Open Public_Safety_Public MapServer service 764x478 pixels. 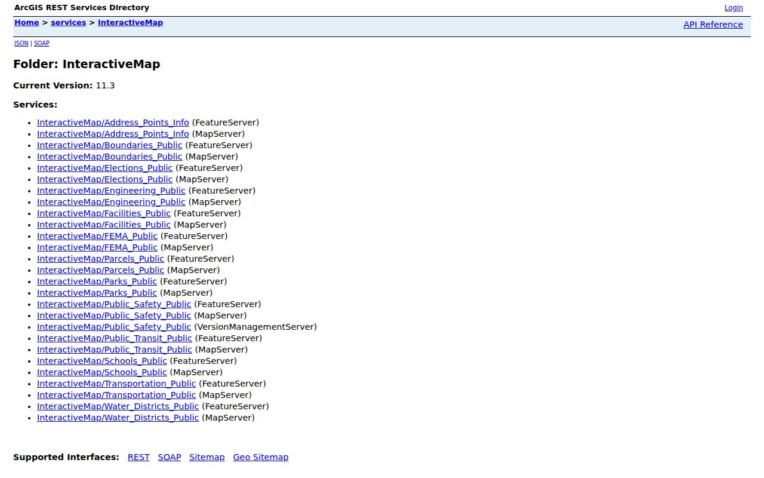114,315
